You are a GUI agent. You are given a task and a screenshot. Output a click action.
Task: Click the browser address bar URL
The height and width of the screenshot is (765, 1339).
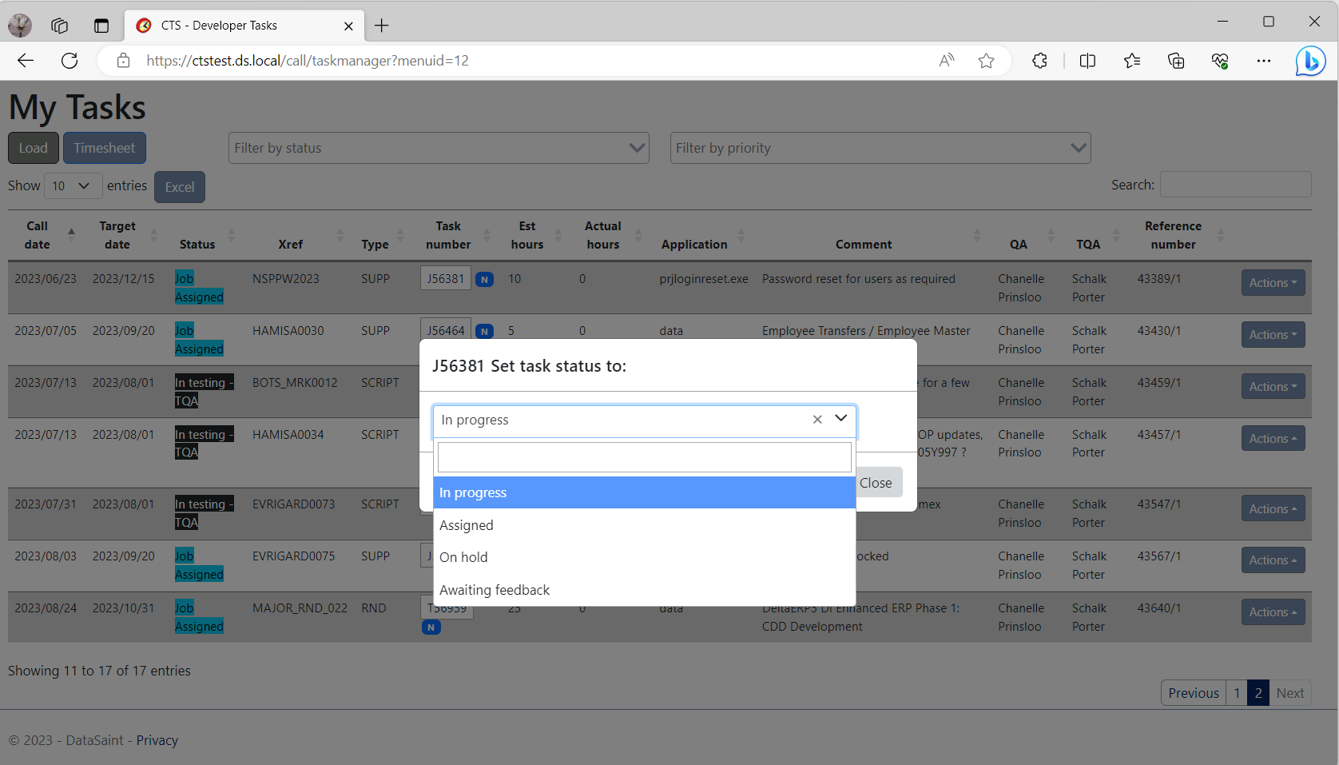click(x=308, y=61)
